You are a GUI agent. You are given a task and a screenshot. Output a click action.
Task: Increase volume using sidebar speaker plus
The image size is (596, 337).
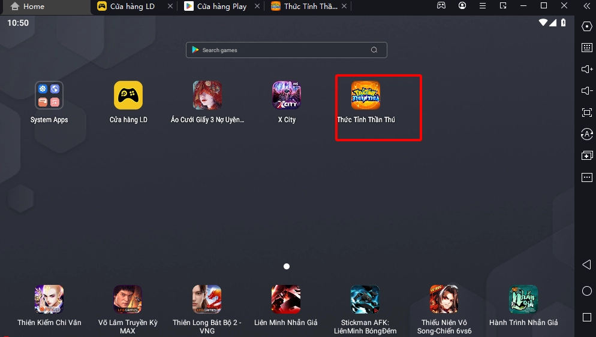[587, 69]
